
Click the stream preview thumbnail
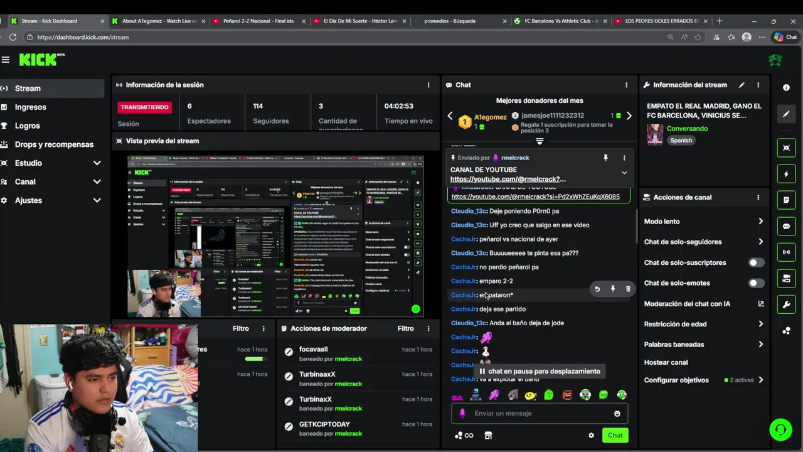coord(275,236)
